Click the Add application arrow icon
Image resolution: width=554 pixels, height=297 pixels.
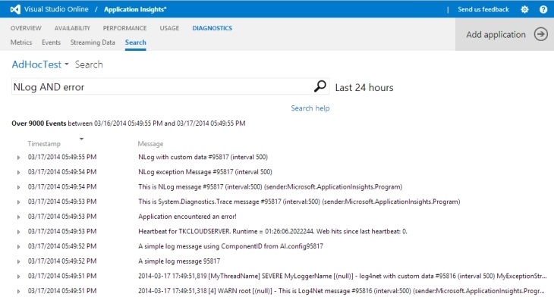click(540, 34)
